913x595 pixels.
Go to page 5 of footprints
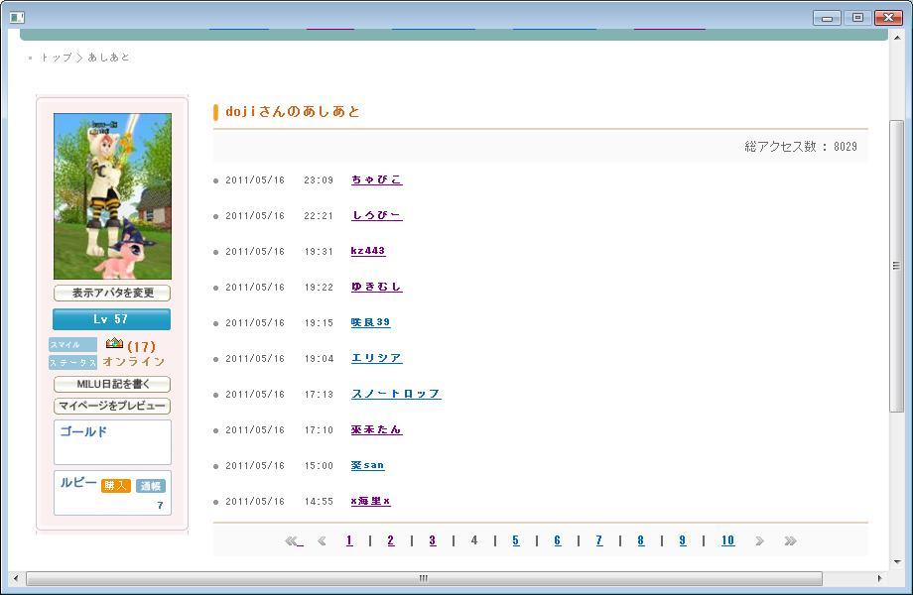[x=515, y=541]
